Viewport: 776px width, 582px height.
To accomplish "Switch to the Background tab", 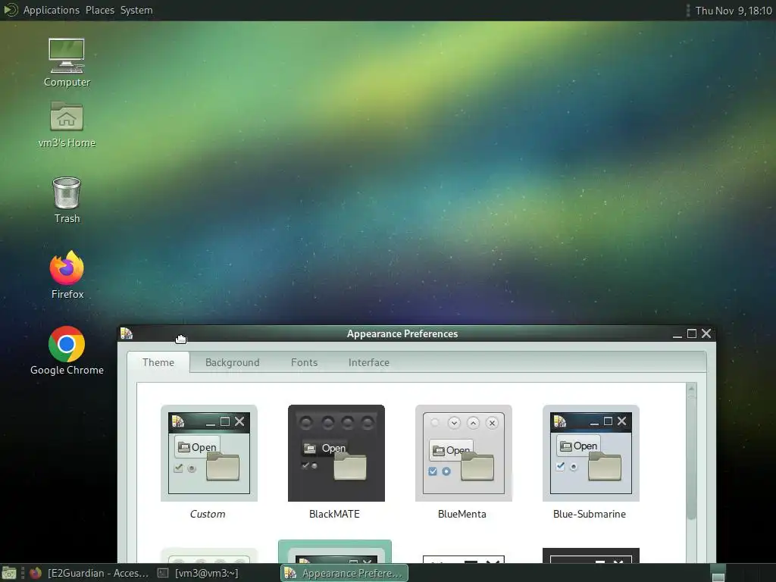I will [x=232, y=362].
